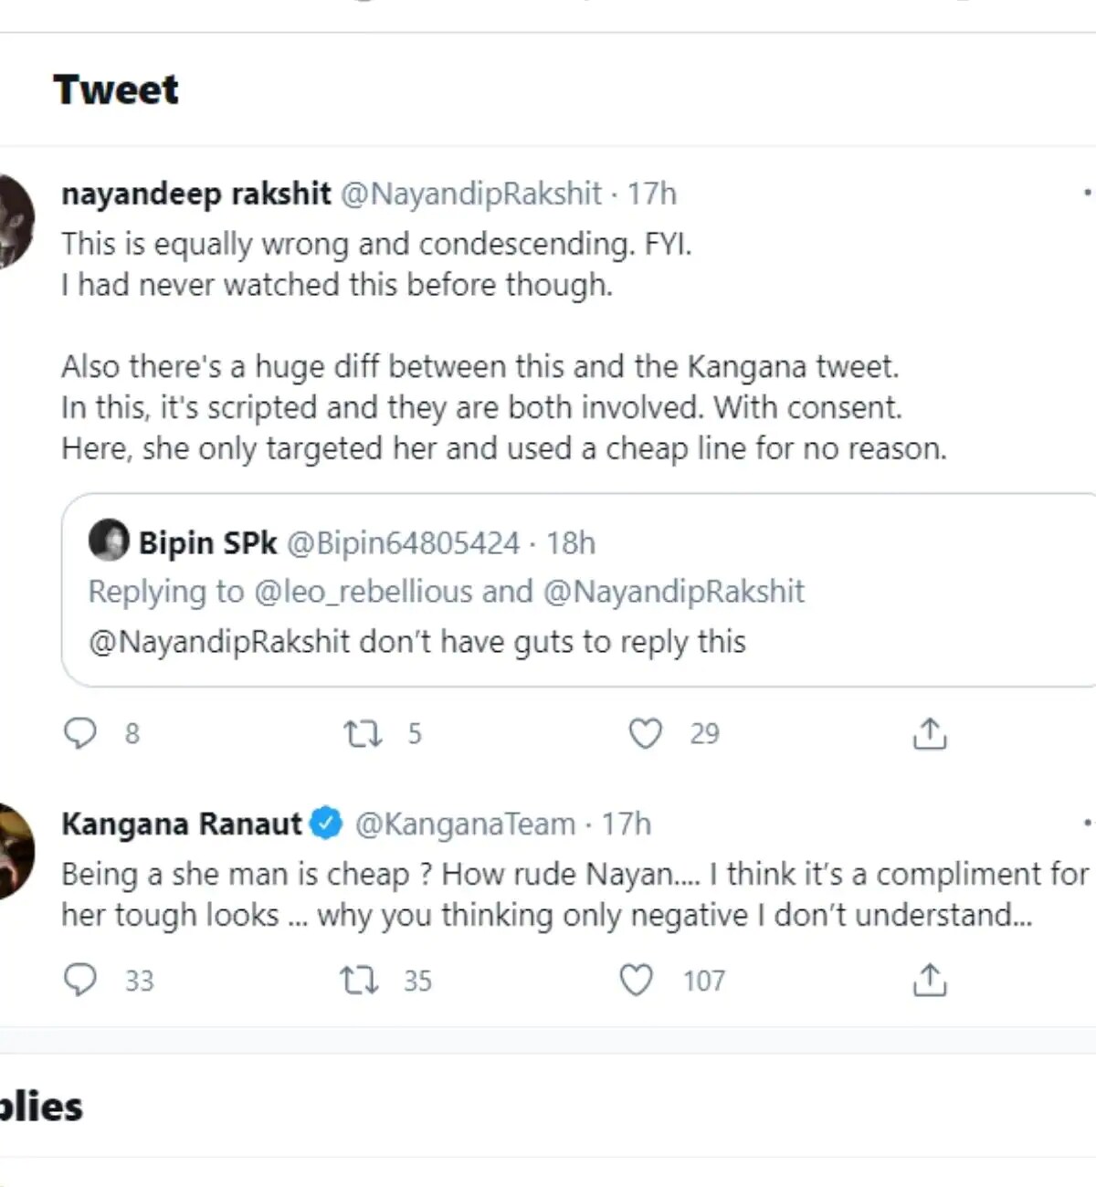Screen dimensions: 1096x1187
Task: Open Kangana Ranaut's profile name
Action: point(181,824)
